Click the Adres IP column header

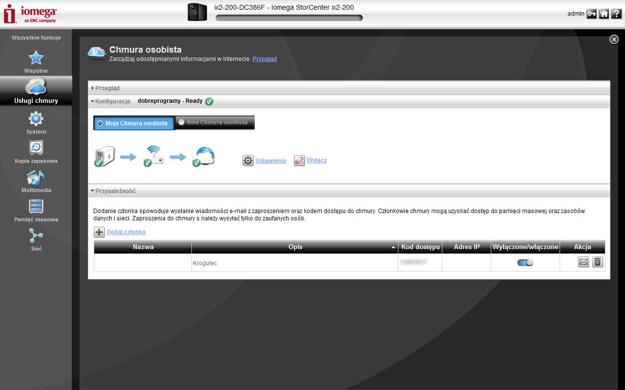tap(466, 247)
